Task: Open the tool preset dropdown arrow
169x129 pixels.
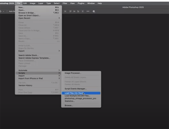Action: [x=4, y=12]
